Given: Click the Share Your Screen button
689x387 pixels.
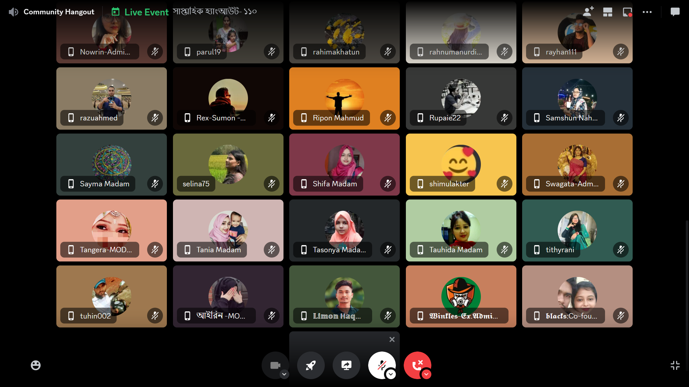Looking at the screenshot, I should [346, 365].
